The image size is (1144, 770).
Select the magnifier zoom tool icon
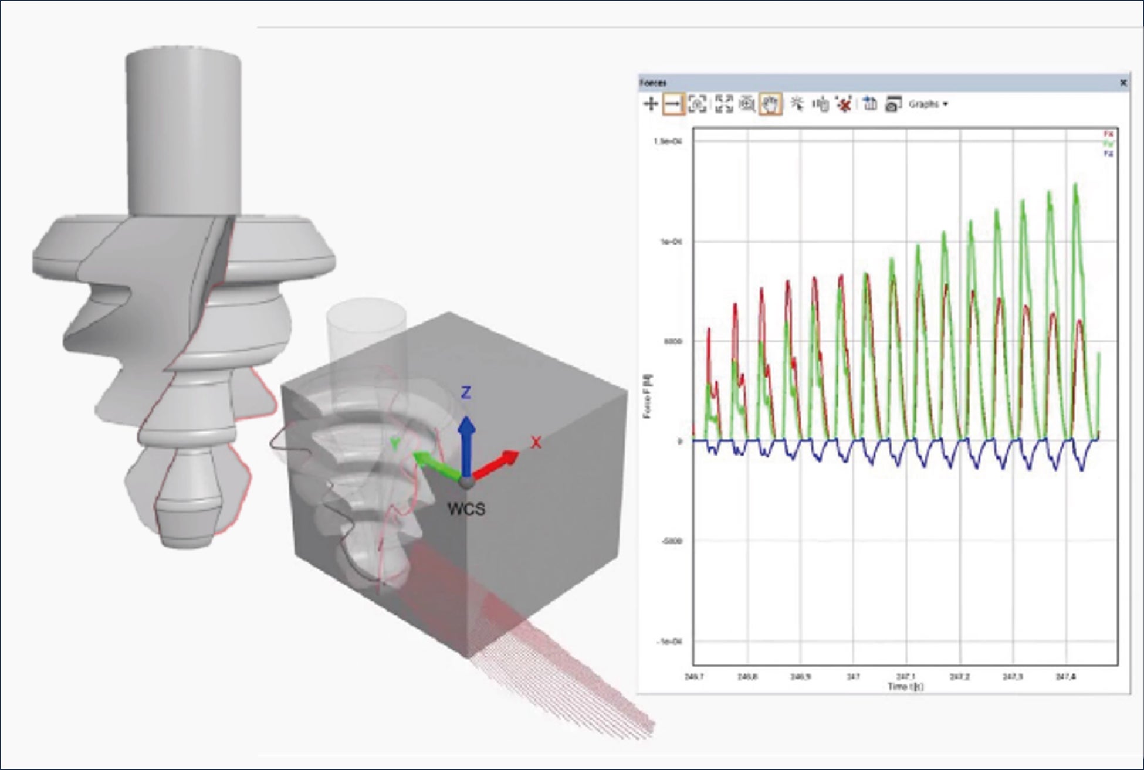[x=747, y=104]
